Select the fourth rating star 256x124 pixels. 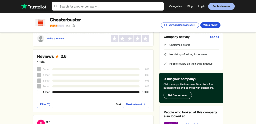[138, 39]
